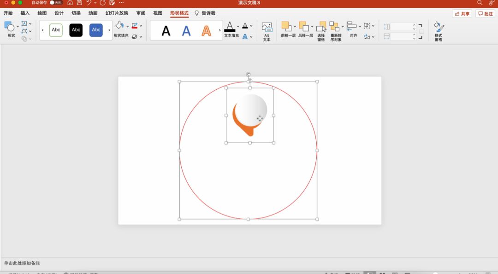This screenshot has width=498, height=274.
Task: Click the shape outline pen icon
Action: pyautogui.click(x=135, y=26)
